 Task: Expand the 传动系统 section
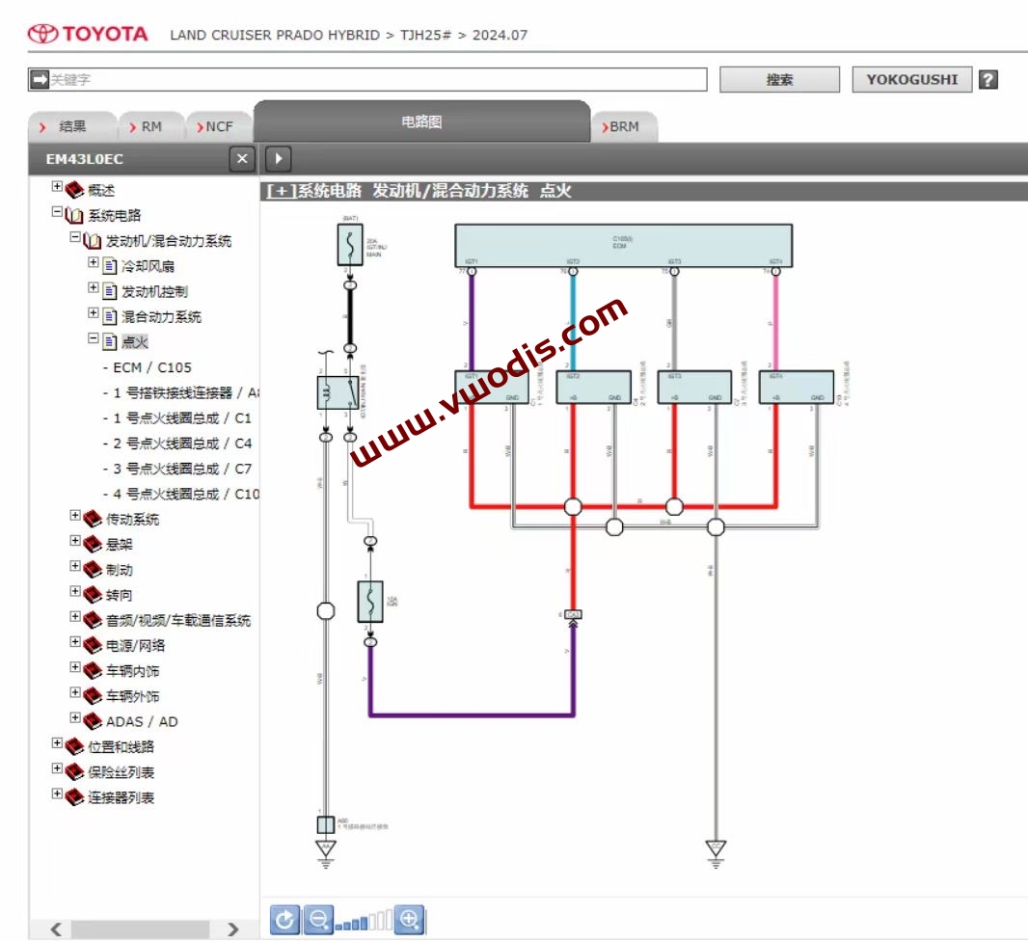point(74,516)
